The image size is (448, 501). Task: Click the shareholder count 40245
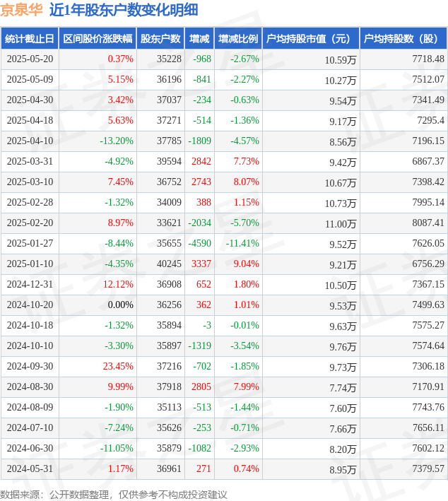tap(169, 264)
